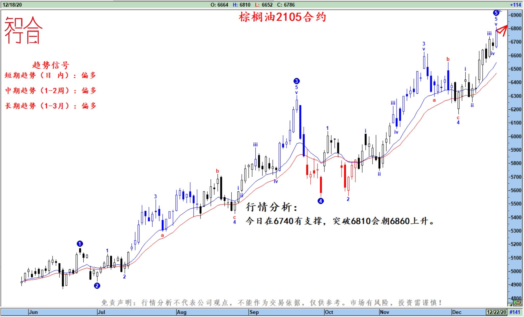Click the 6800 tick on price axis
Screen dimensions: 524x317
coord(516,28)
